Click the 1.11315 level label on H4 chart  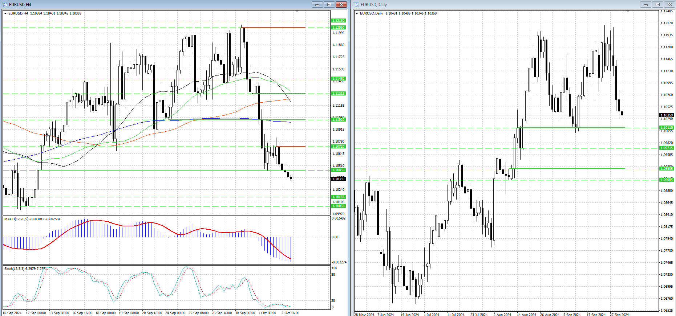pyautogui.click(x=338, y=94)
